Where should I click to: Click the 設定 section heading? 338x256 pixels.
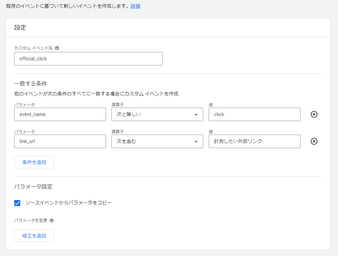click(x=20, y=28)
